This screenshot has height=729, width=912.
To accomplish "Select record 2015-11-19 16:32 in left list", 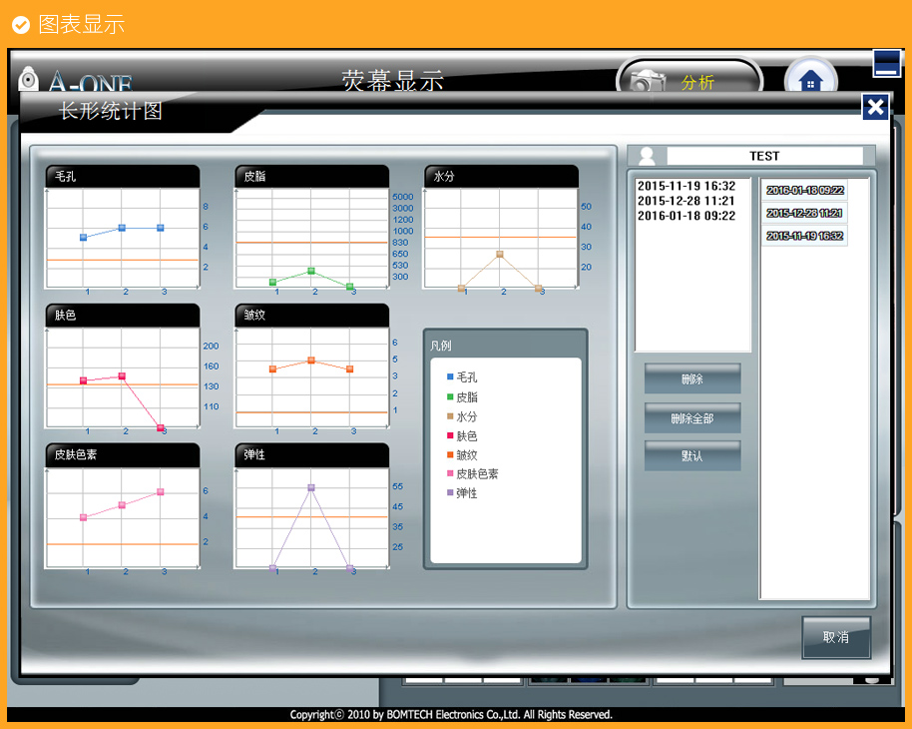I will [686, 186].
